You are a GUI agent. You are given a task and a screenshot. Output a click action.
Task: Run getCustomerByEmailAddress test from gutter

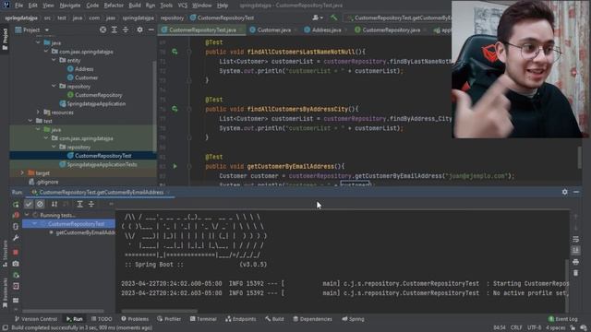pyautogui.click(x=175, y=166)
